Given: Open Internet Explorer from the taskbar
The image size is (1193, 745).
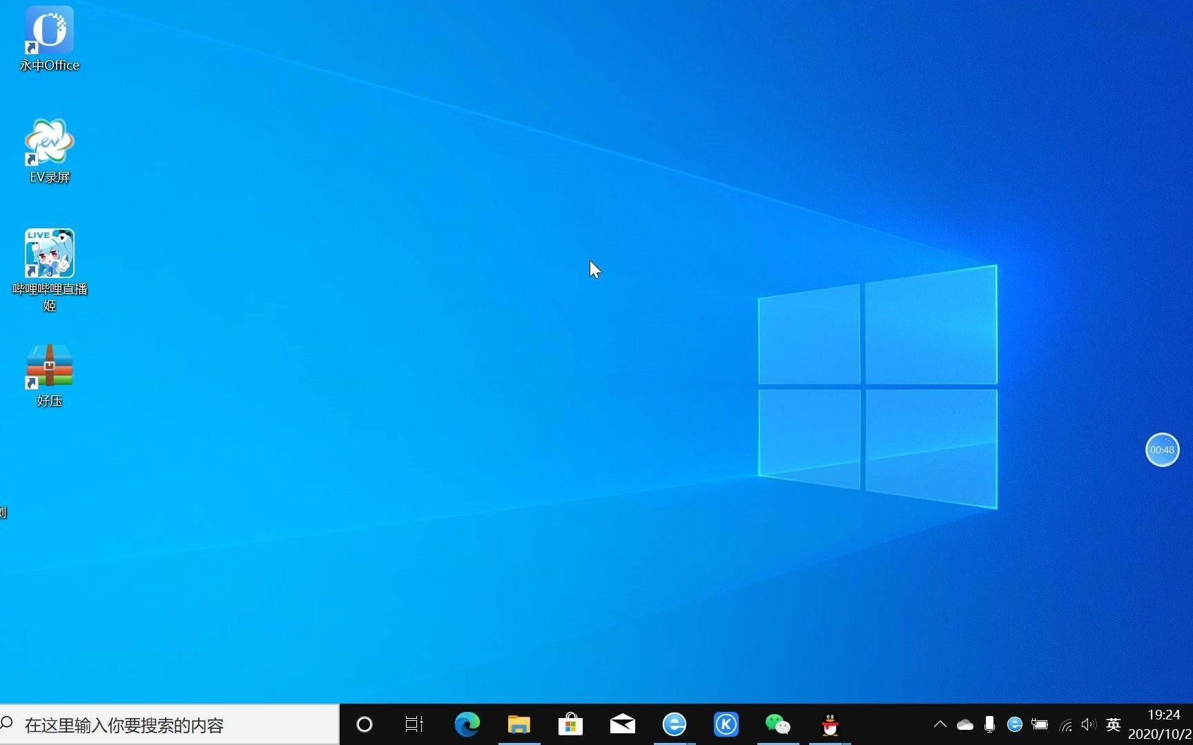Looking at the screenshot, I should point(674,724).
